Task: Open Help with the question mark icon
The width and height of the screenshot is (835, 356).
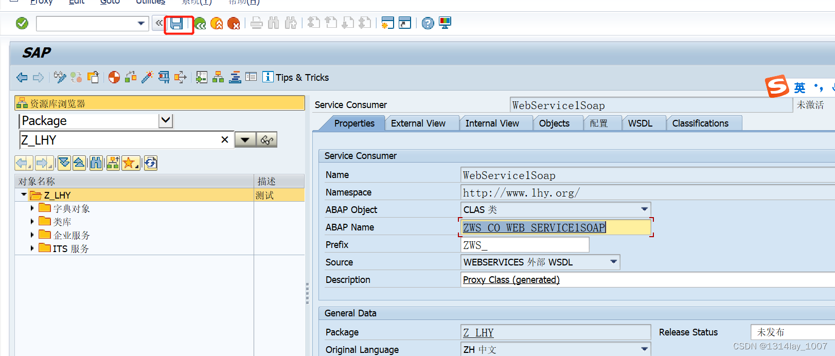Action: (x=428, y=23)
